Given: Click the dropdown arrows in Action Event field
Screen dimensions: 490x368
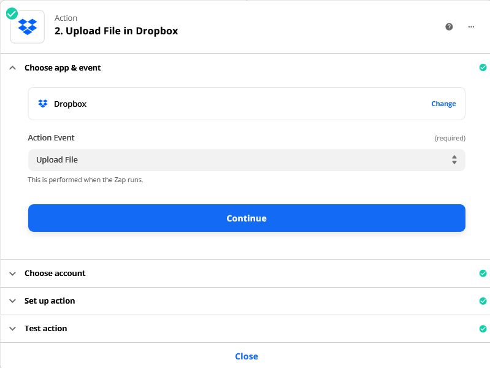Looking at the screenshot, I should [454, 159].
